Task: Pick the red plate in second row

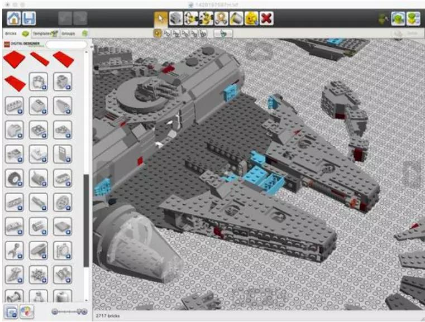Action: [15, 83]
